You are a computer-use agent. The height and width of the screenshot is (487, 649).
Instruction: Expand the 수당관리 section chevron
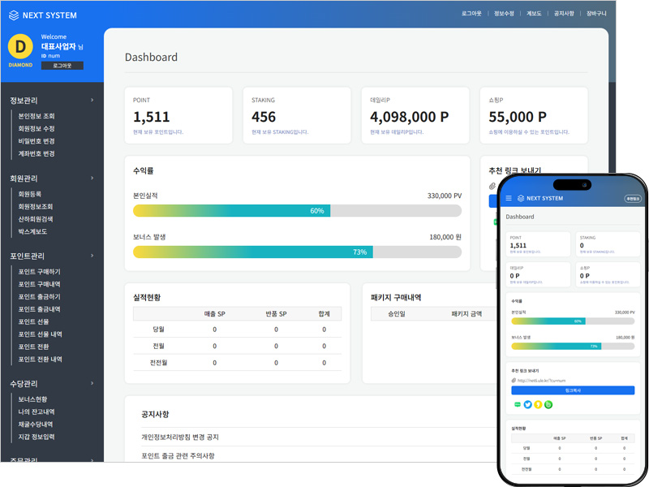92,383
